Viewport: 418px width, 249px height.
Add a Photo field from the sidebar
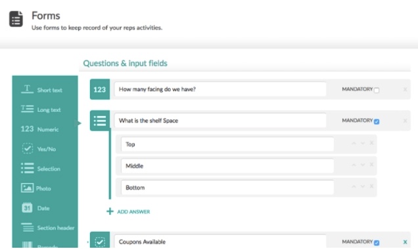click(35, 188)
